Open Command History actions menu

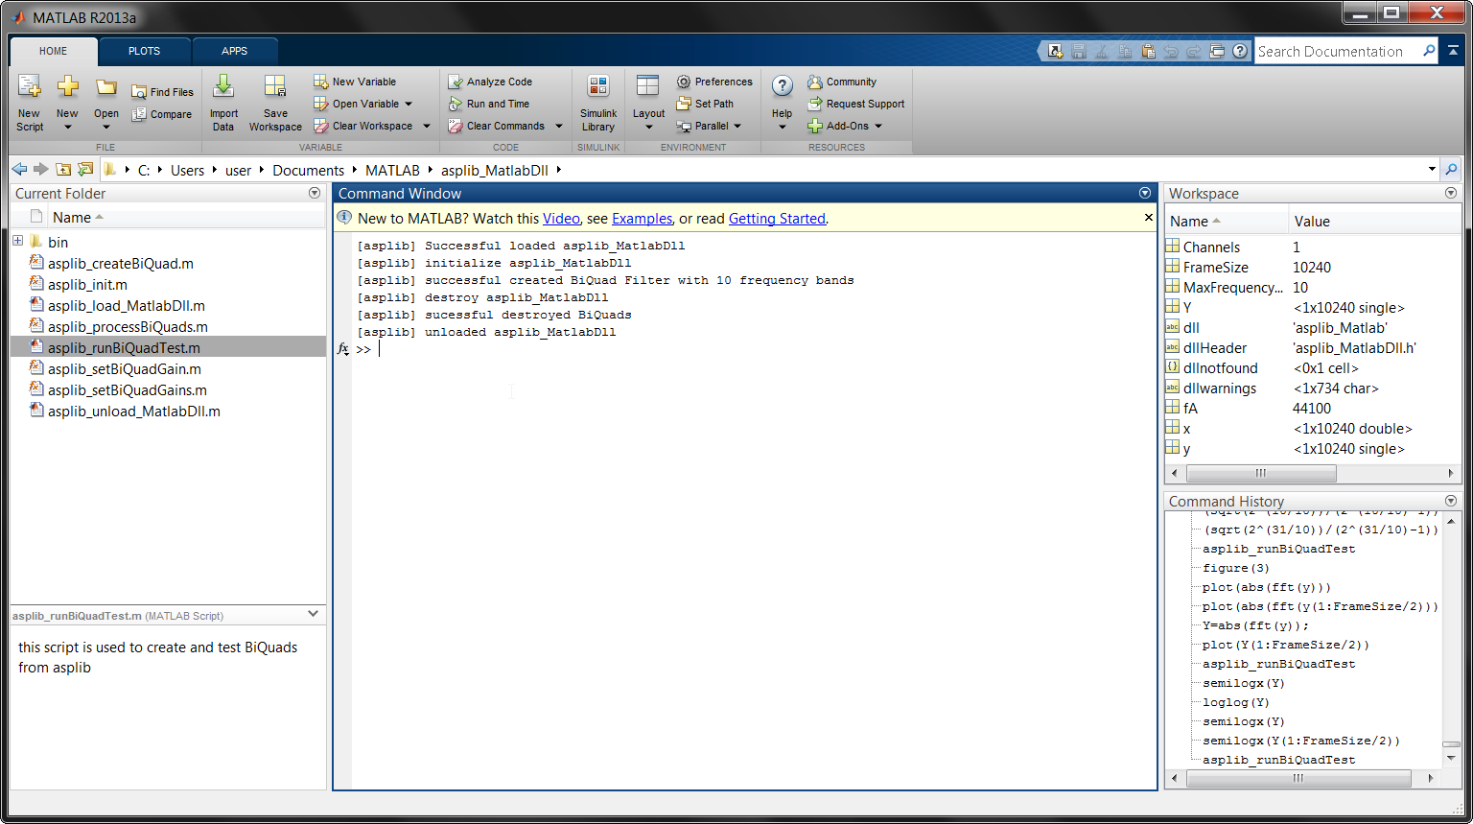point(1451,501)
